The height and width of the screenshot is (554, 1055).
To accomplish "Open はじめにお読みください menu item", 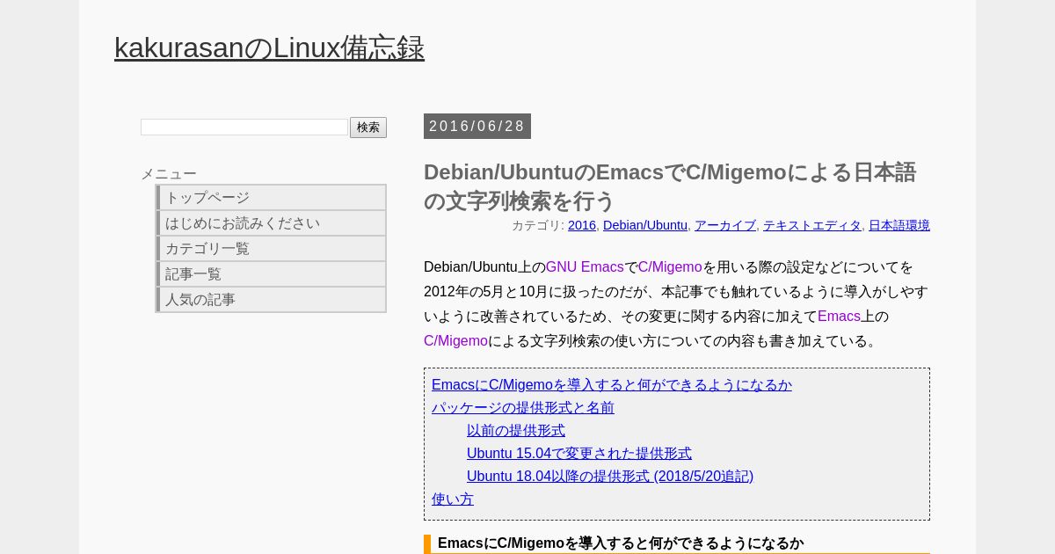I will pyautogui.click(x=272, y=223).
